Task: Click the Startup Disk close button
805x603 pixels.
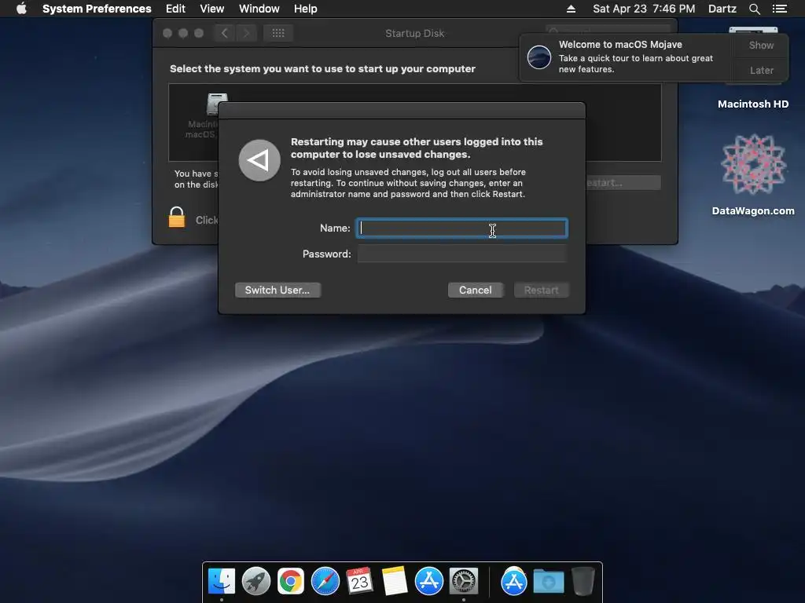Action: (167, 33)
